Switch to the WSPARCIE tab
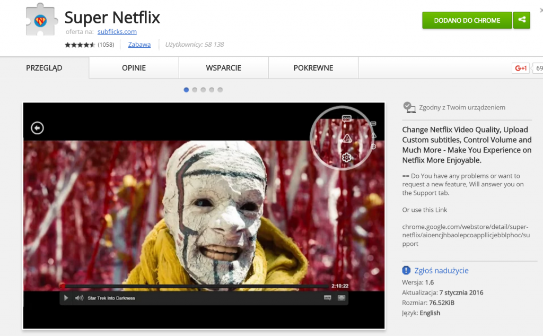The height and width of the screenshot is (336, 543). click(x=223, y=68)
